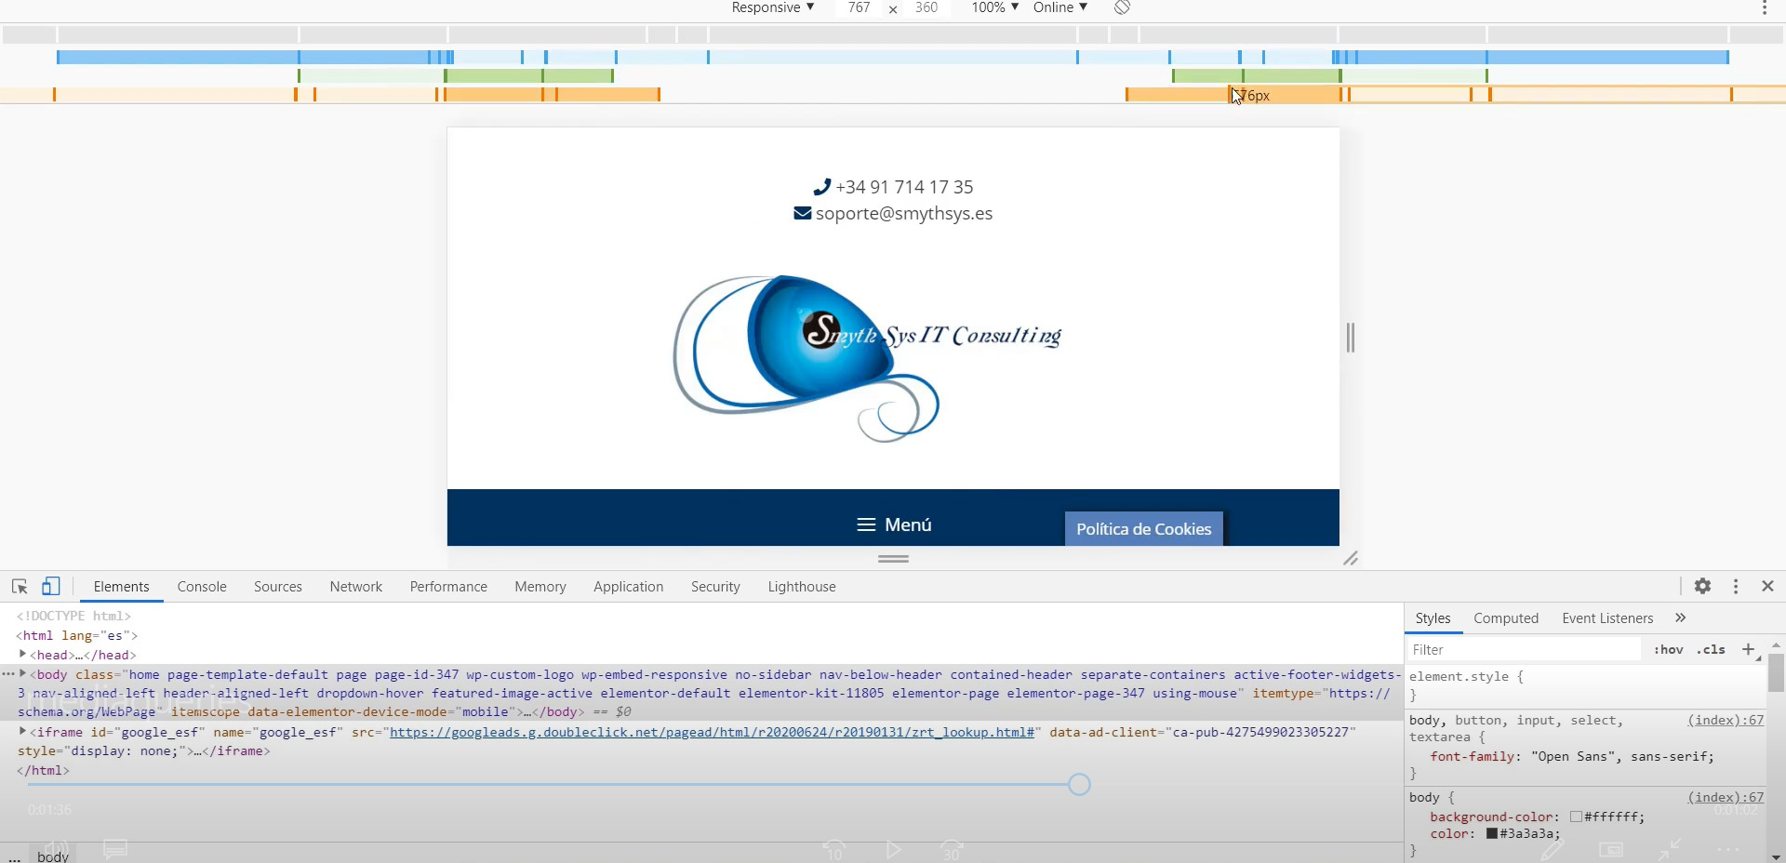The image size is (1786, 863).
Task: Open the device toolbar more options menu
Action: (x=1765, y=8)
